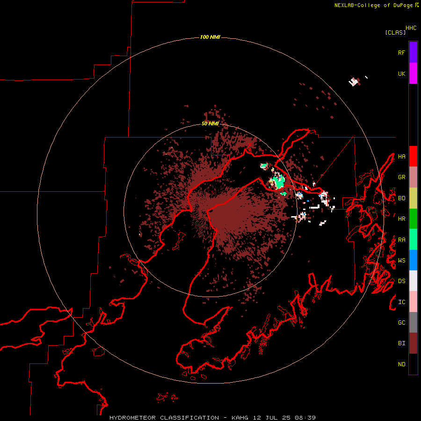Screen dimensions: 421x421
Task: Click the RA legend label
Action: (401, 240)
